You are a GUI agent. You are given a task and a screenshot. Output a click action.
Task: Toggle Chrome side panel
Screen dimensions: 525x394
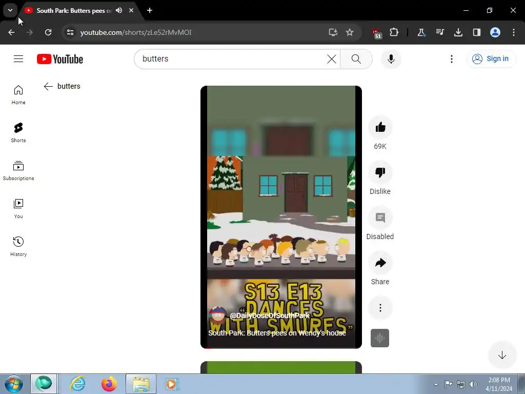(477, 32)
